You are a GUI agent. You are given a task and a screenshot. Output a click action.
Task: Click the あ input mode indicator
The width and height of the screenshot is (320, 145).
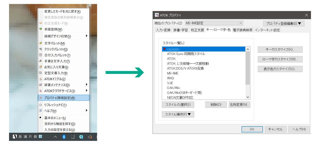coord(21,137)
